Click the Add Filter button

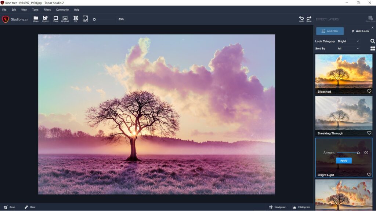coord(330,31)
